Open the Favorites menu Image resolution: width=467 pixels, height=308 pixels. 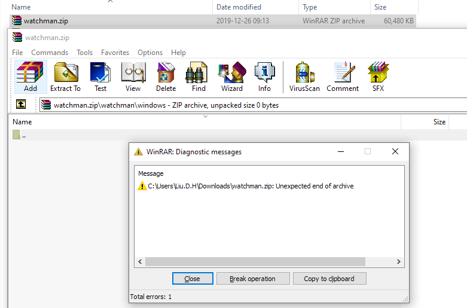[x=115, y=53]
